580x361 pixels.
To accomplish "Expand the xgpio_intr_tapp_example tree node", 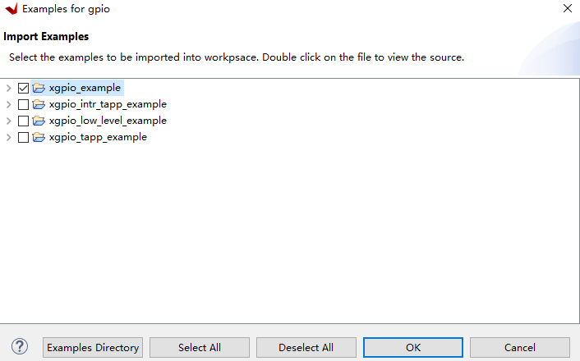I will pyautogui.click(x=9, y=104).
